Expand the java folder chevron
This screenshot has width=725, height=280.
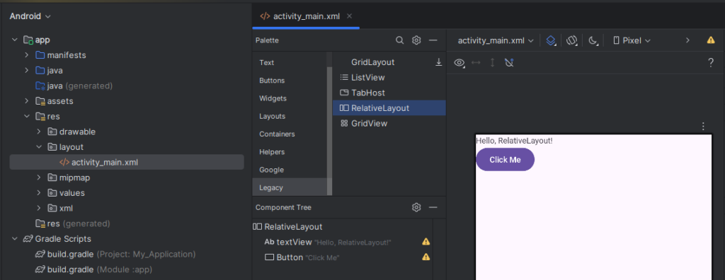[26, 71]
